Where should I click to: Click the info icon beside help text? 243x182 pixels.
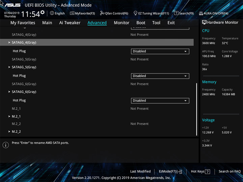pyautogui.click(x=6, y=145)
